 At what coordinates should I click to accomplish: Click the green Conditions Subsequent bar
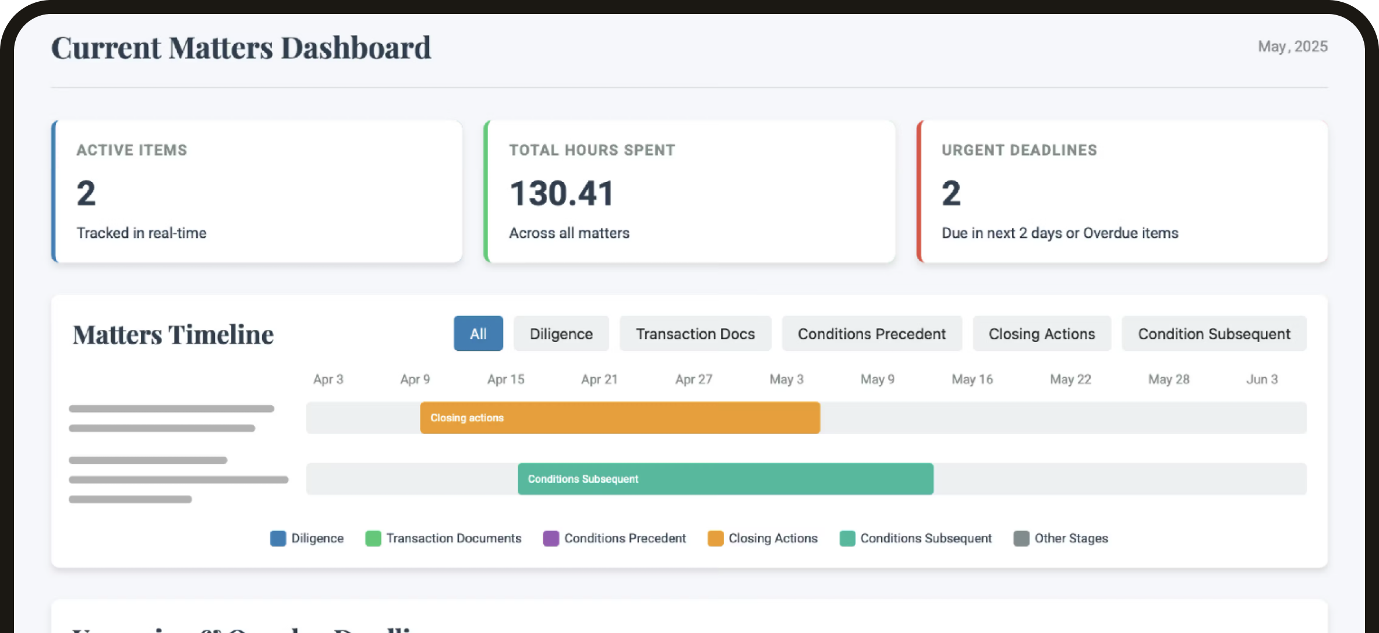725,479
